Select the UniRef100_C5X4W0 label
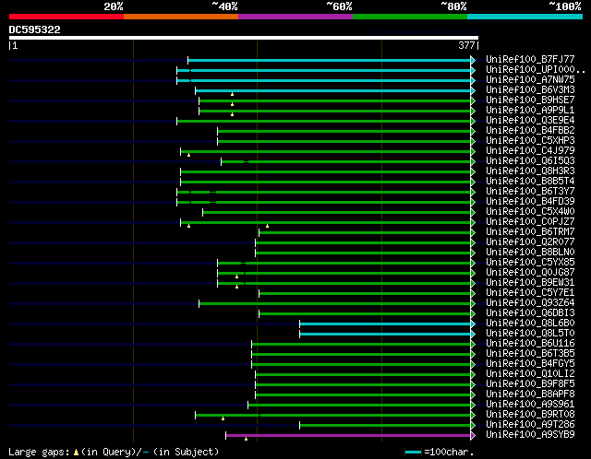 click(530, 211)
